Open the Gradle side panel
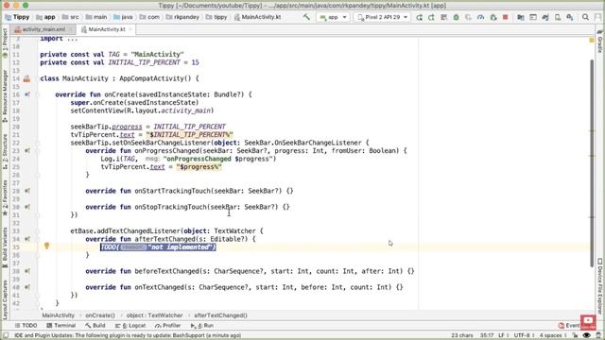 [x=599, y=41]
